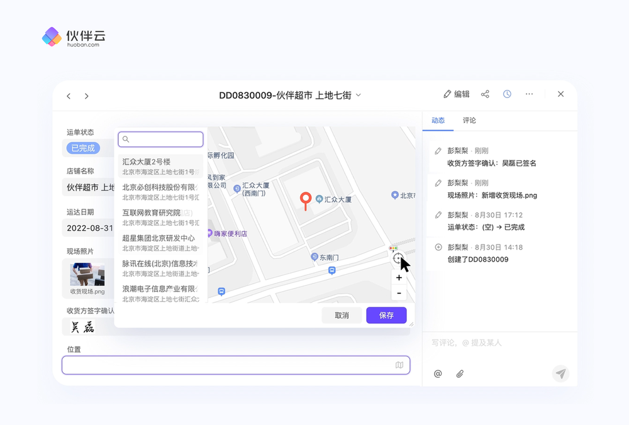Go to next record with right arrow

tap(87, 96)
